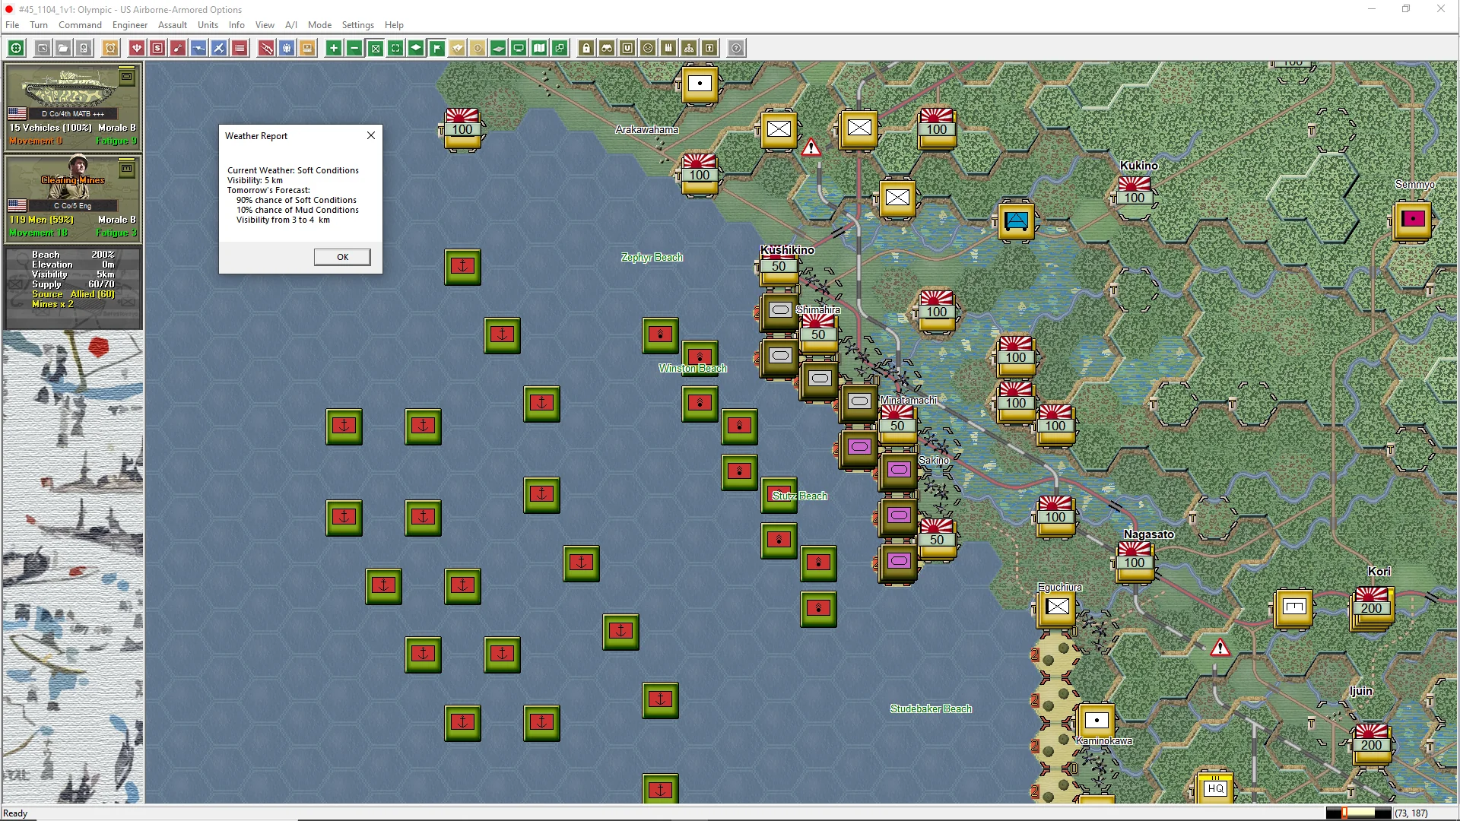The width and height of the screenshot is (1460, 821).
Task: Click the status bar progress gauge
Action: (x=1358, y=813)
